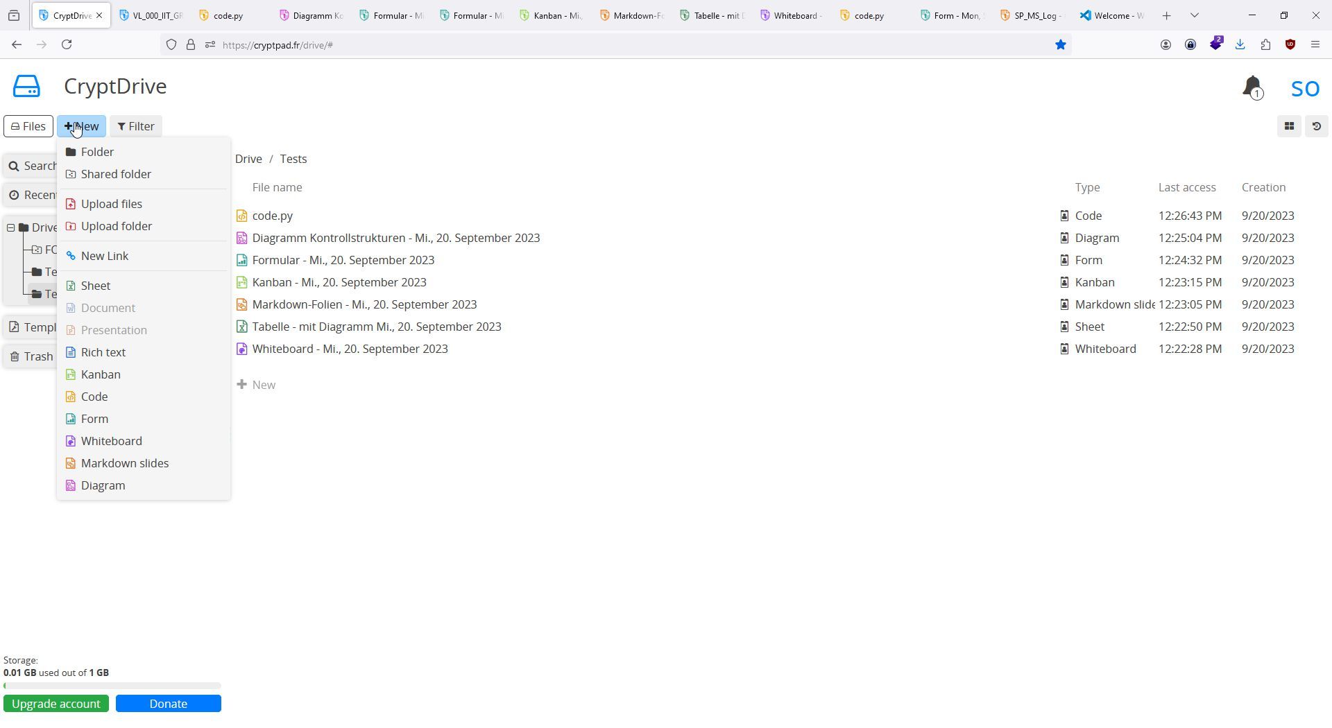This screenshot has width=1332, height=728.
Task: Click owner icon in Kanban row
Action: (1064, 283)
